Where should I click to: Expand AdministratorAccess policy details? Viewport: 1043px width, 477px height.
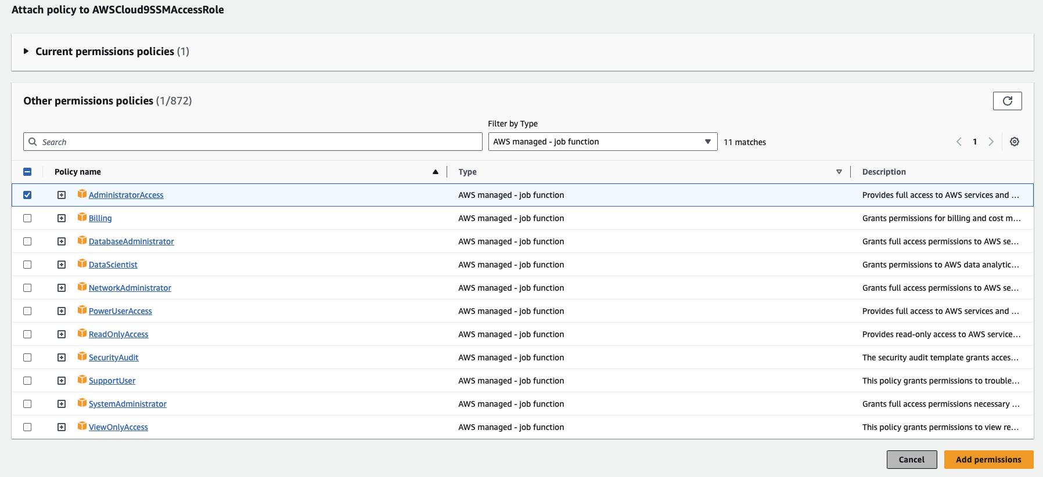62,195
